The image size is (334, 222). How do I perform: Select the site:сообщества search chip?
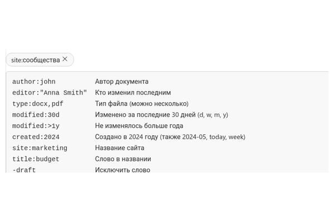tap(40, 60)
